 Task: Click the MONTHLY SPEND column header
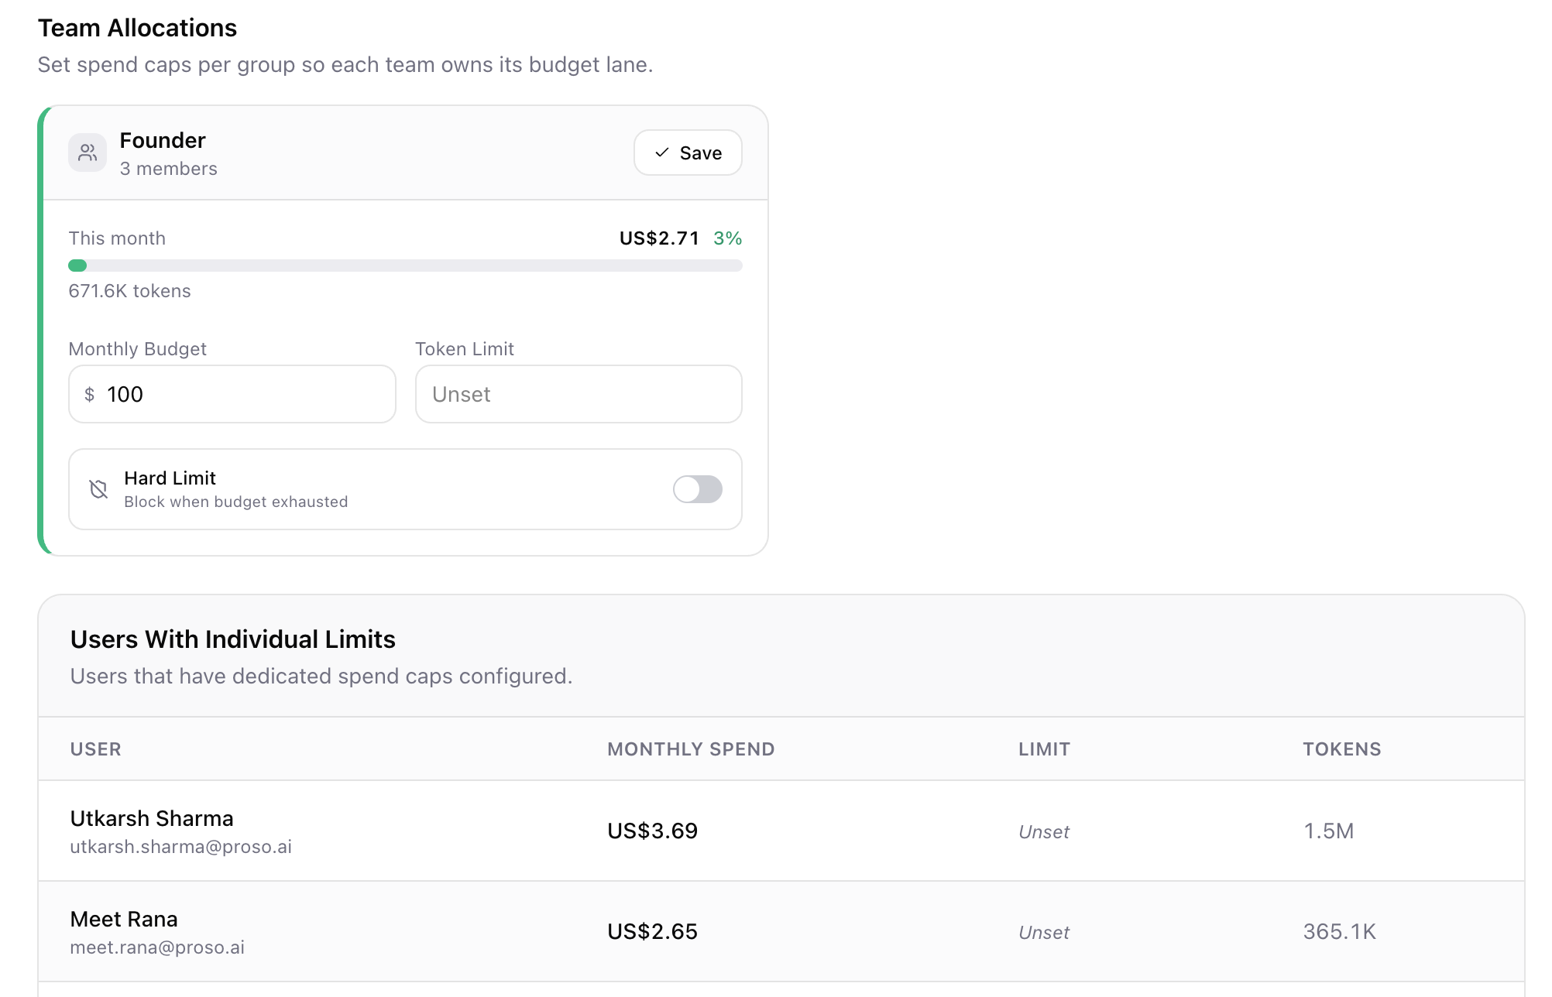pyautogui.click(x=691, y=749)
